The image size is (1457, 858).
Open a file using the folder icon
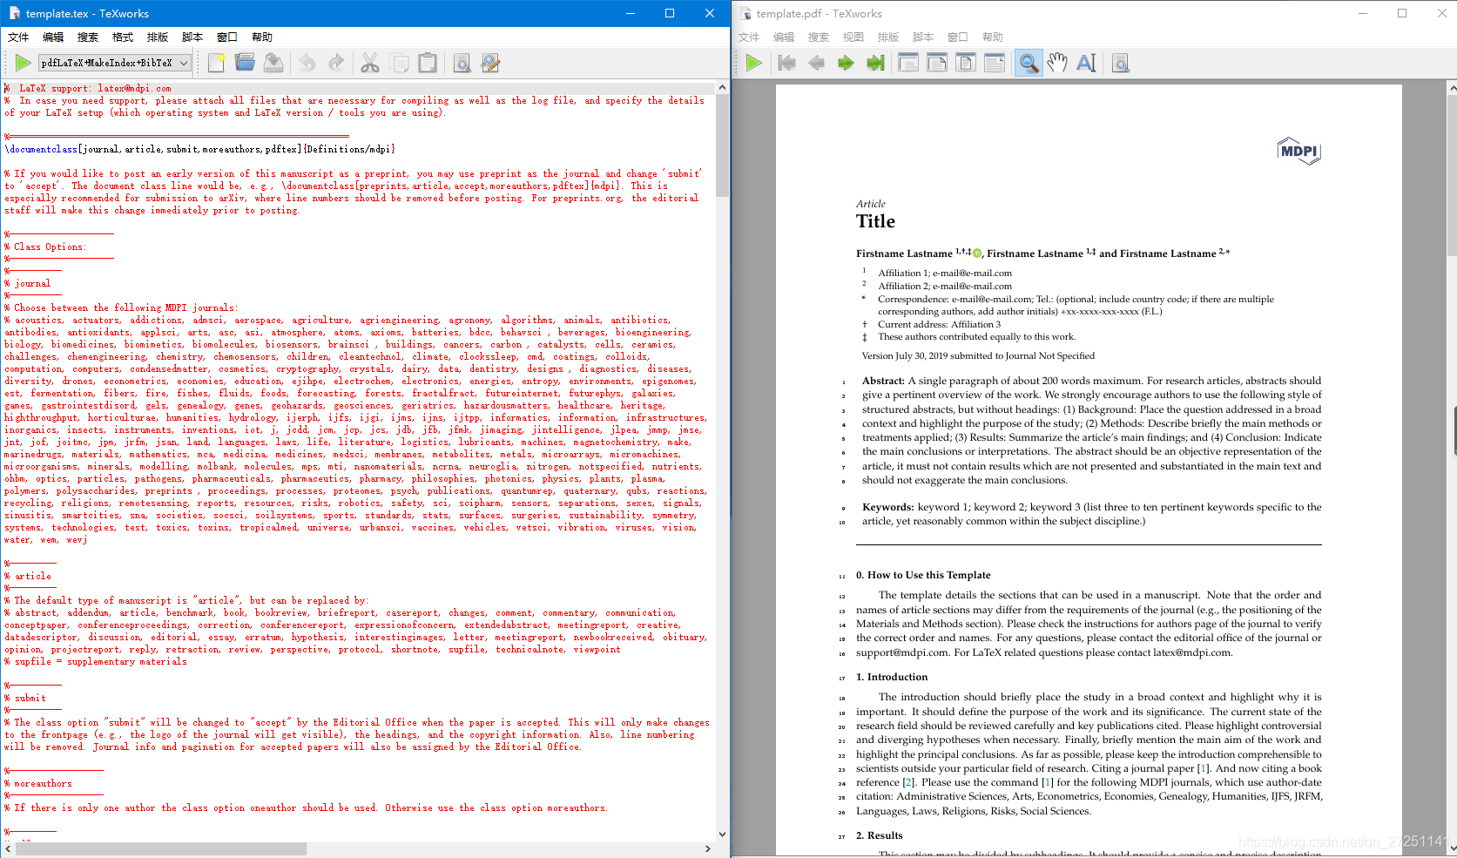(246, 63)
